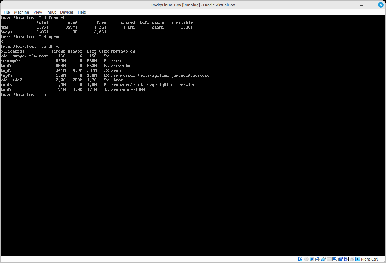Screen dimensions: 386x263
Task: Click the screen recording status icon
Action: click(x=340, y=259)
